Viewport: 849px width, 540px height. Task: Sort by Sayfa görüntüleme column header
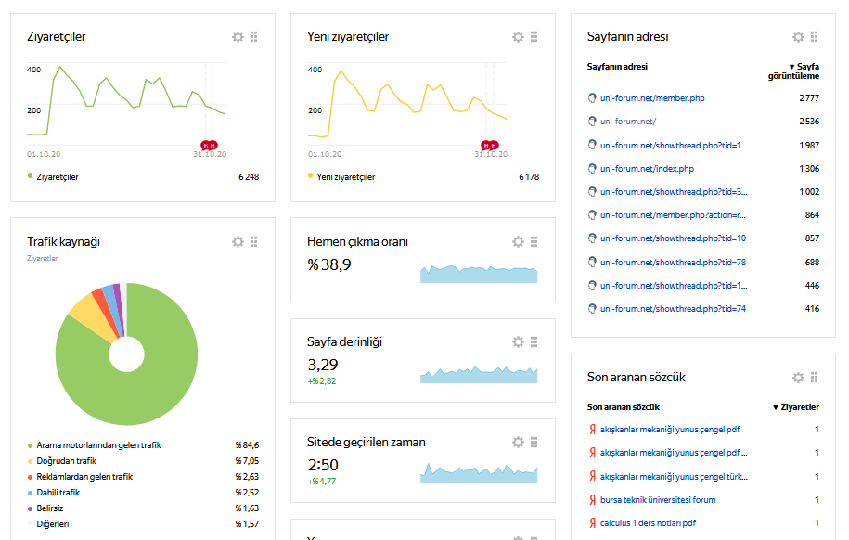click(x=804, y=71)
